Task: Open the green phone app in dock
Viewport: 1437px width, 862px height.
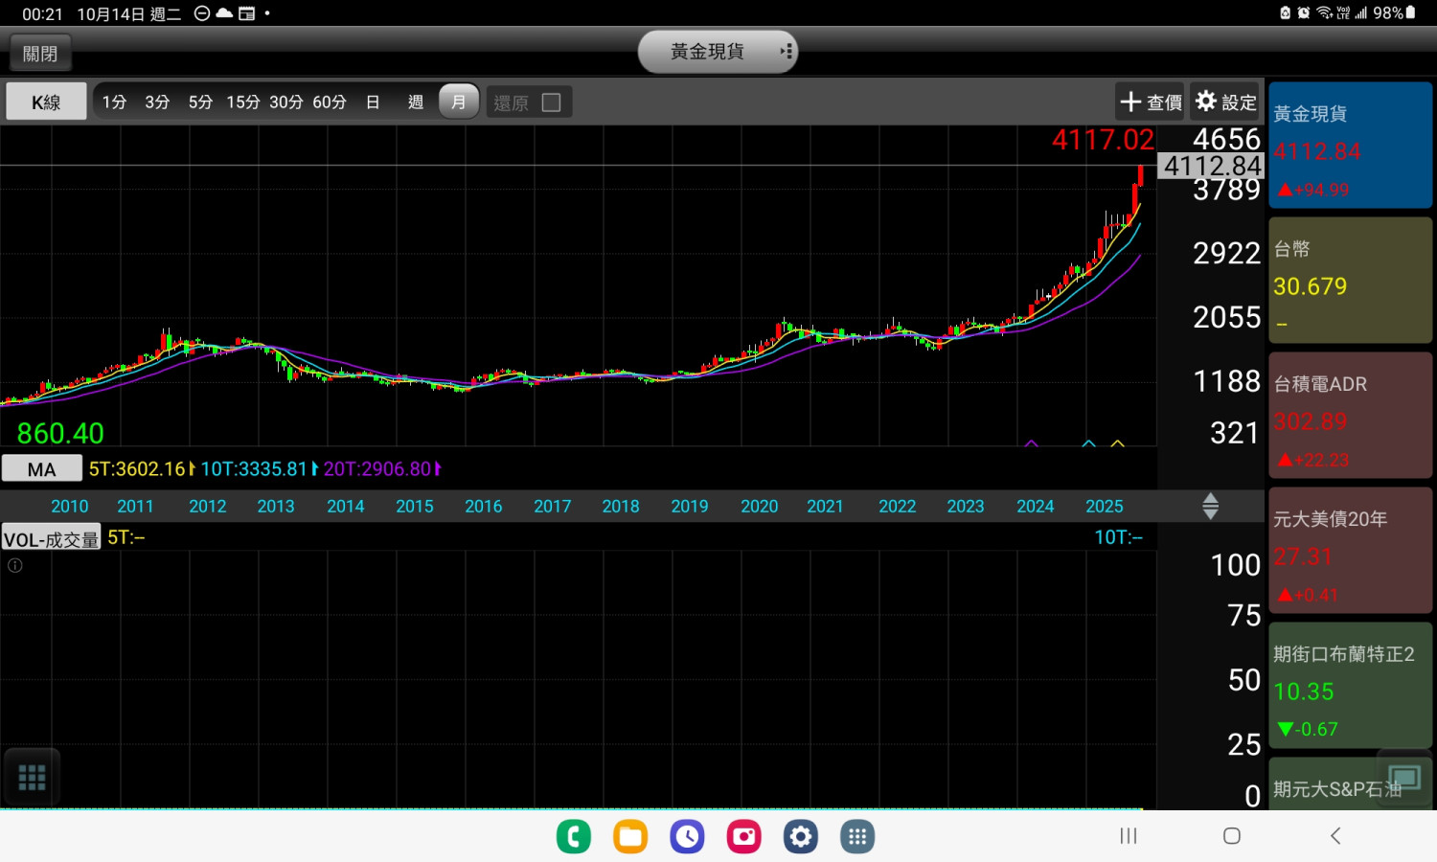Action: pyautogui.click(x=574, y=836)
